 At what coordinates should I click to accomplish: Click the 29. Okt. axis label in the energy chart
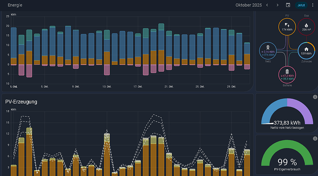pos(231,86)
